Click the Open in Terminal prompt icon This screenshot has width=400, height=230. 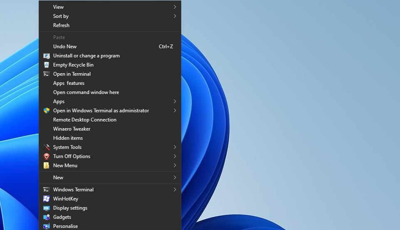click(x=47, y=74)
